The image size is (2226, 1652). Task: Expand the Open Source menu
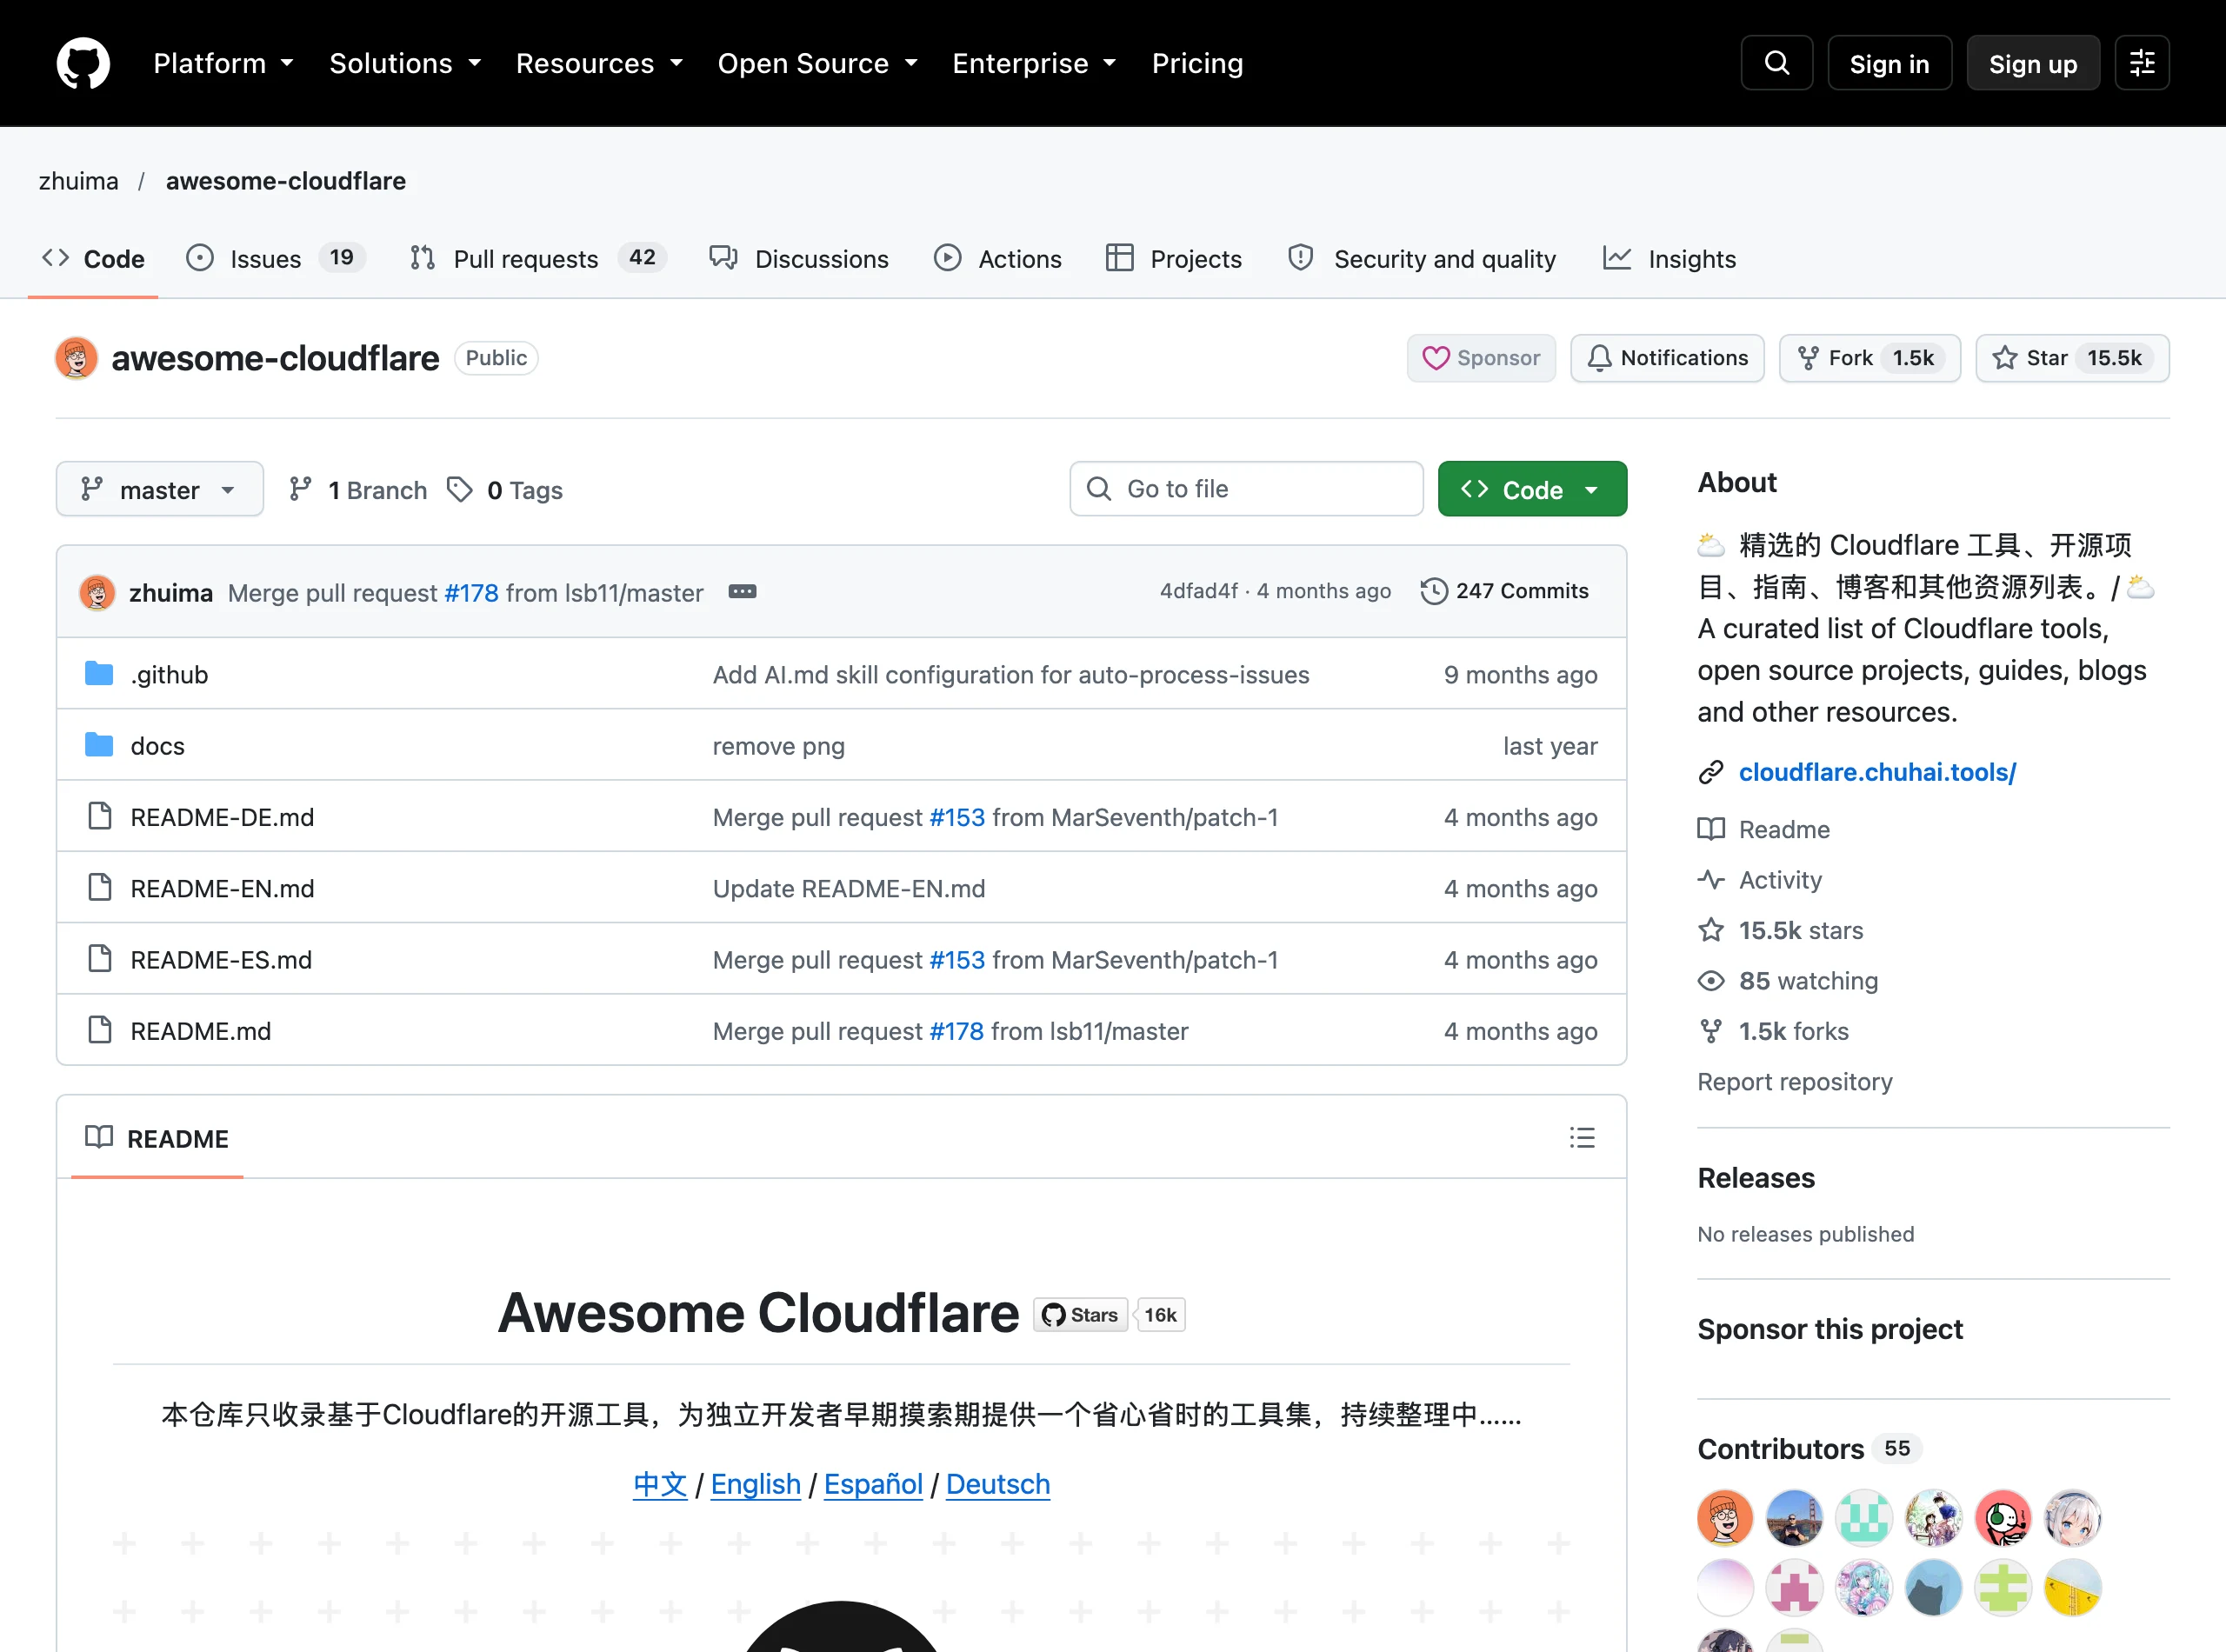[817, 63]
